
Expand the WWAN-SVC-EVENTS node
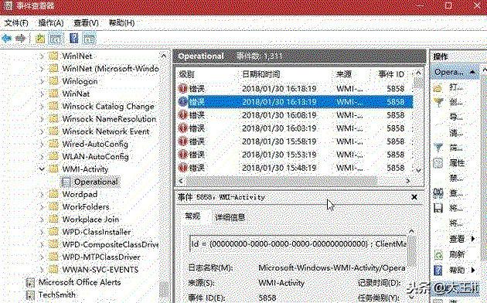(x=42, y=270)
